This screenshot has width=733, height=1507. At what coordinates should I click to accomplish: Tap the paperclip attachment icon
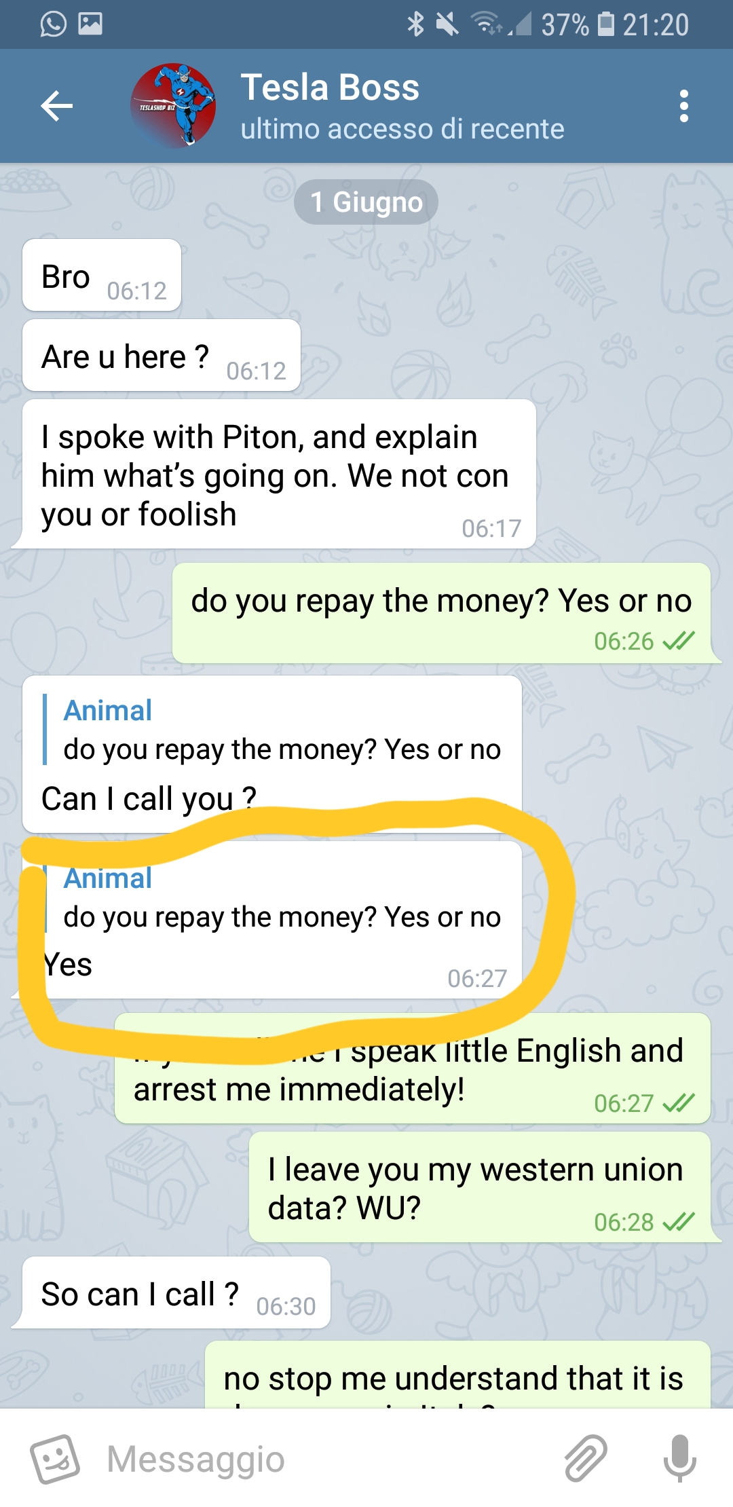(x=586, y=1458)
